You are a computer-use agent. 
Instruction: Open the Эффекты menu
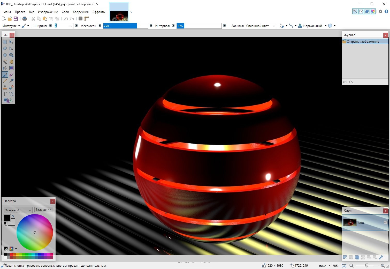click(99, 12)
